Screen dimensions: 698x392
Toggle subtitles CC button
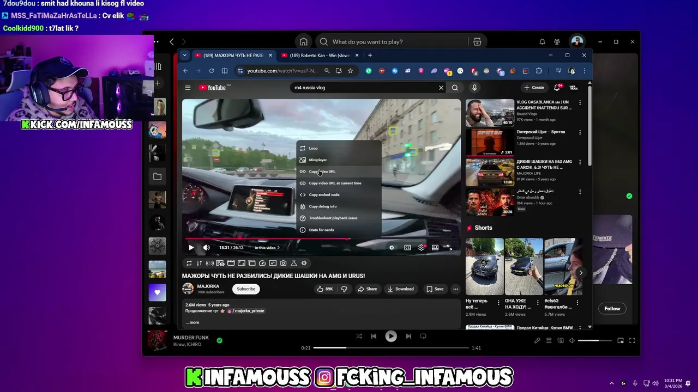[x=407, y=248]
